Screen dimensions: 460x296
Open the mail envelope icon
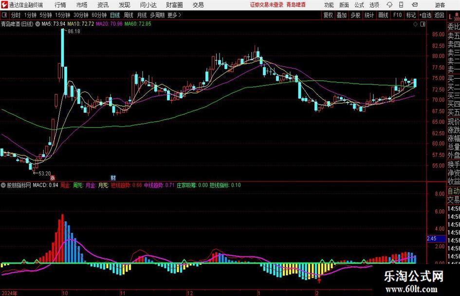(x=415, y=5)
